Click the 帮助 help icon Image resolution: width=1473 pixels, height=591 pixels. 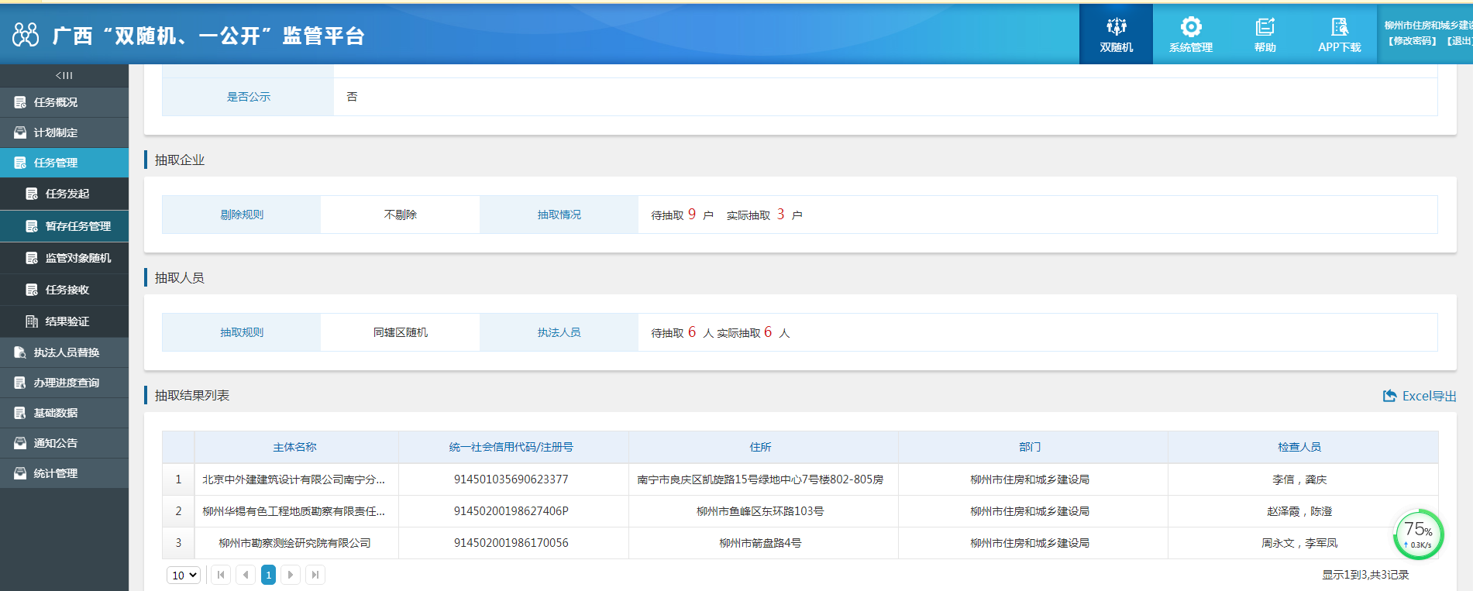(x=1265, y=27)
